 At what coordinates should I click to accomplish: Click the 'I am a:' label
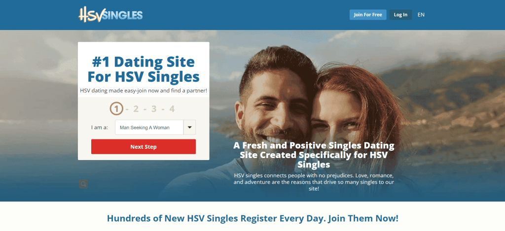coord(100,128)
